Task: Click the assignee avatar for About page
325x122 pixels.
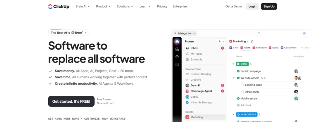Action: pyautogui.click(x=296, y=92)
